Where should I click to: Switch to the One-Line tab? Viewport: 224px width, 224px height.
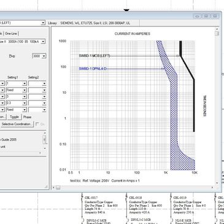click(x=11, y=34)
